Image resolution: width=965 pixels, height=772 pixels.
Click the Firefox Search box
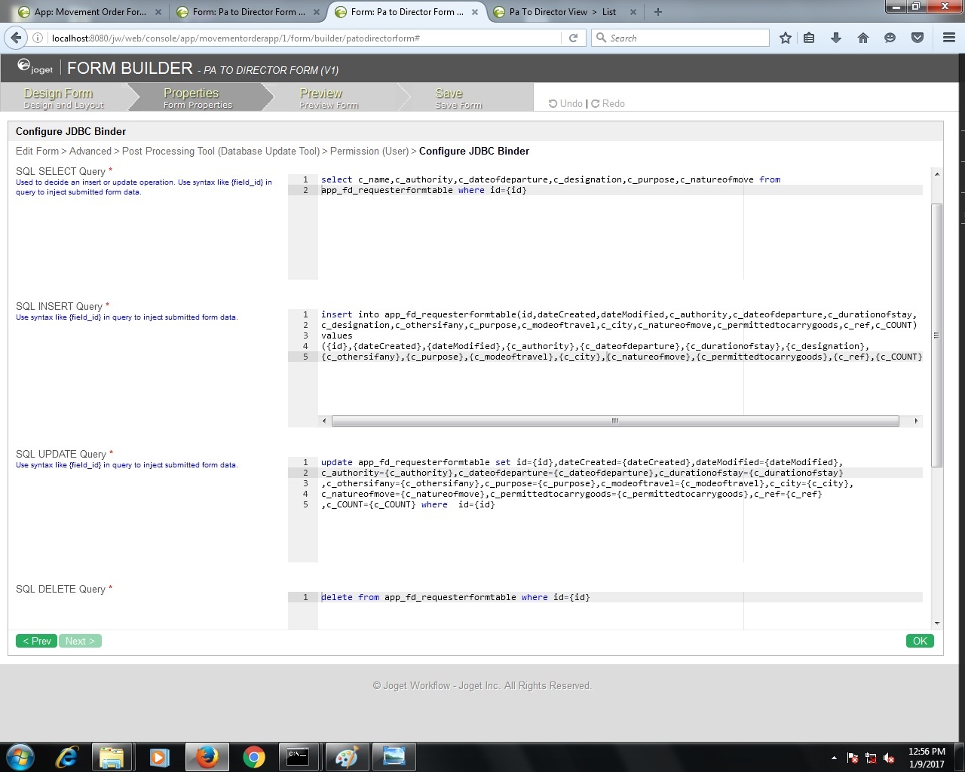[680, 38]
